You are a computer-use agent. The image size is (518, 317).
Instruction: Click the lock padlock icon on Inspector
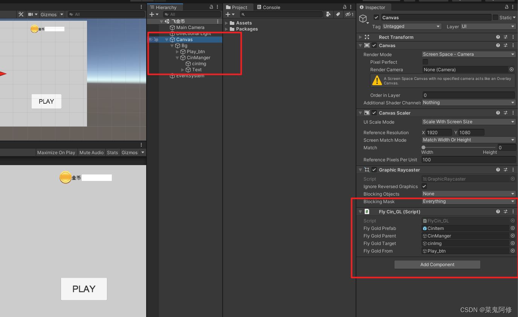(506, 7)
